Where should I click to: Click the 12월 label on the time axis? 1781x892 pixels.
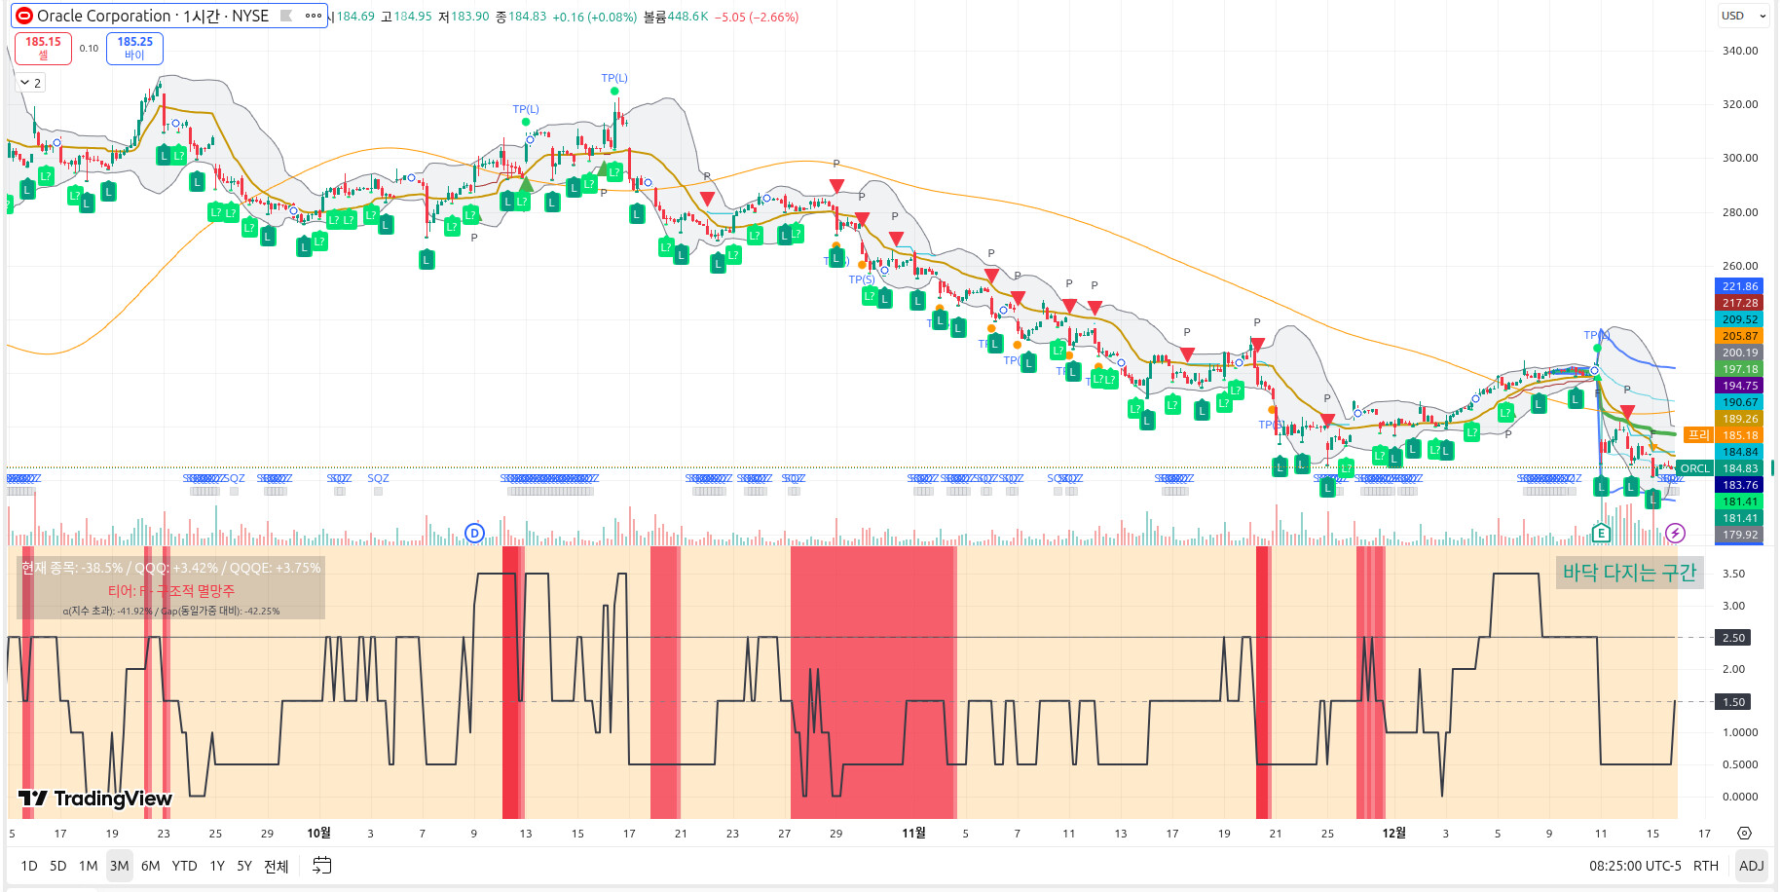pos(1394,833)
